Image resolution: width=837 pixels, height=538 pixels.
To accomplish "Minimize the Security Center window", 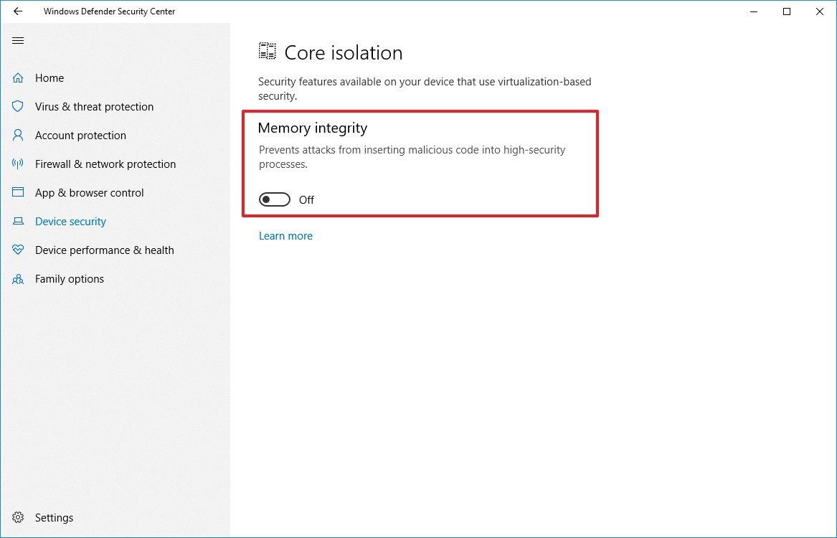I will (x=754, y=11).
